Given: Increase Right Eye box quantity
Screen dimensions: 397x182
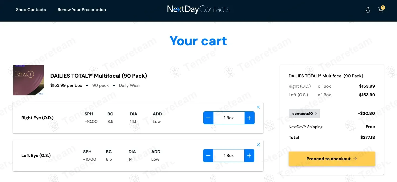Looking at the screenshot, I should [249, 118].
